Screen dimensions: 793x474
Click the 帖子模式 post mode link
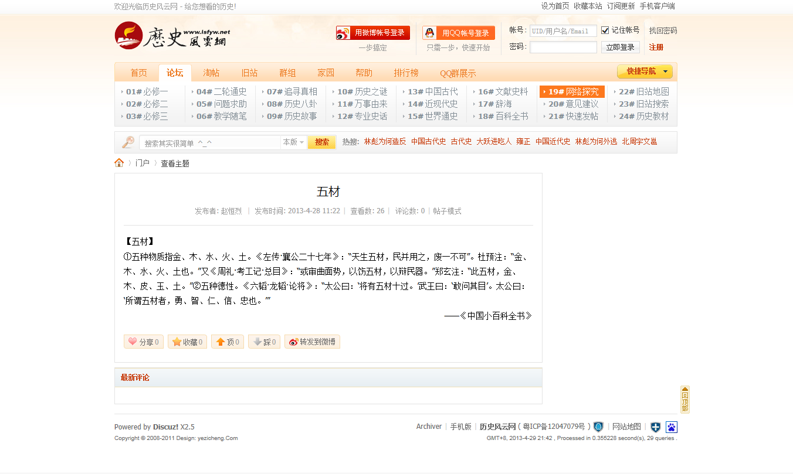tap(448, 211)
